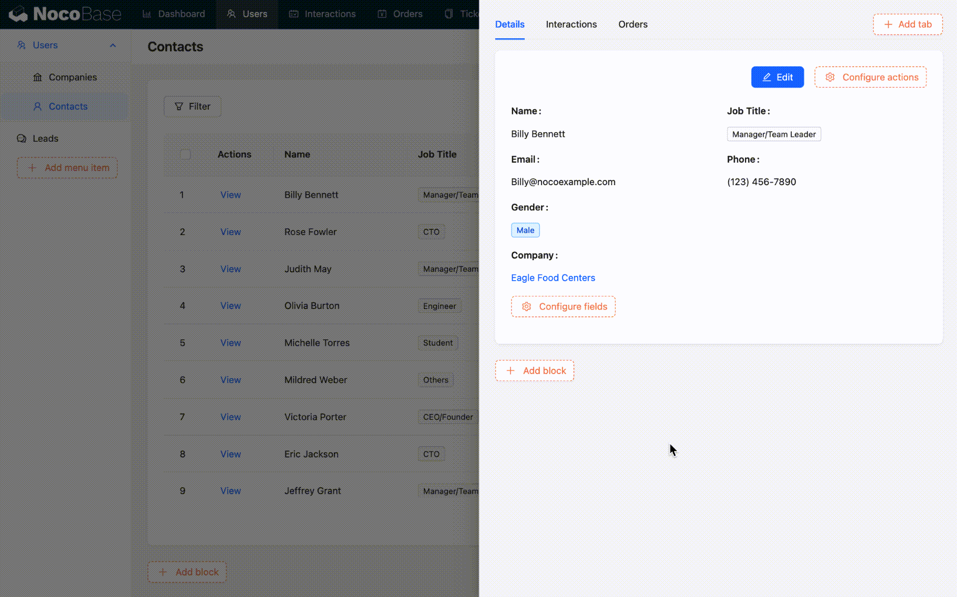957x597 pixels.
Task: Click the gear icon in Configure actions
Action: point(830,77)
